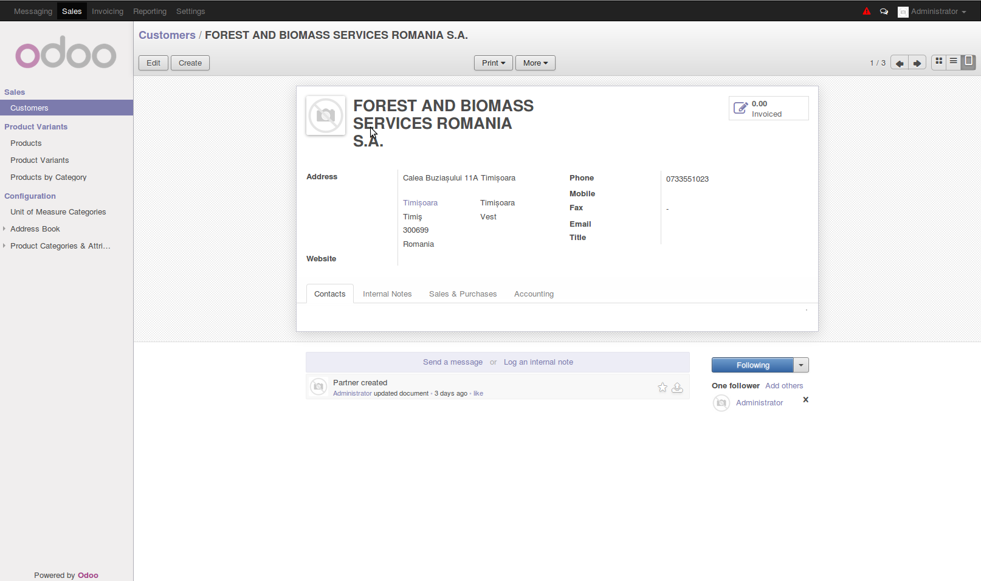Expand the Address Book tree item
The height and width of the screenshot is (581, 981).
click(x=5, y=229)
